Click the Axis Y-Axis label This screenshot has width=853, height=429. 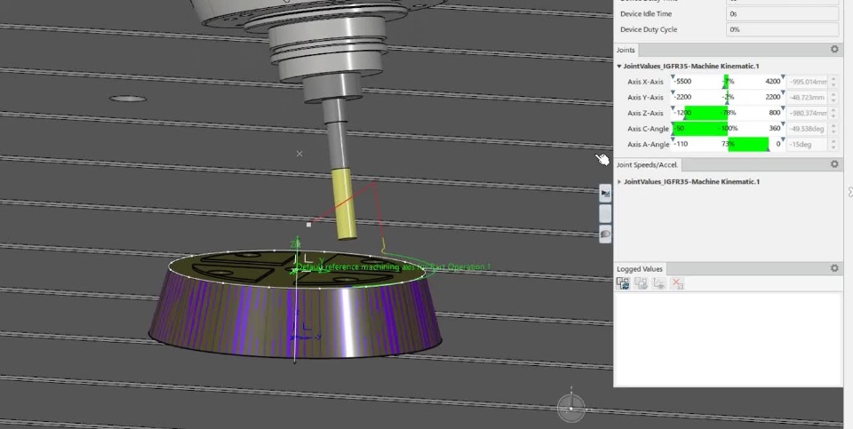coord(645,98)
